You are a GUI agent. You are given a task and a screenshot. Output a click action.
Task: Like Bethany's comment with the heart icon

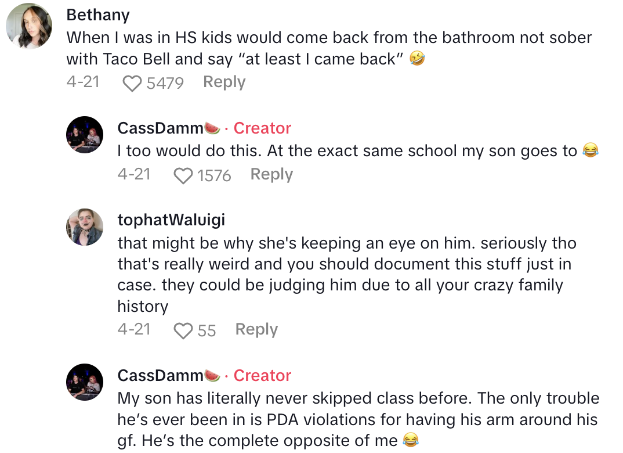click(x=132, y=83)
